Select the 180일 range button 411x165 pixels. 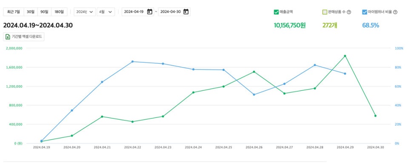click(59, 12)
